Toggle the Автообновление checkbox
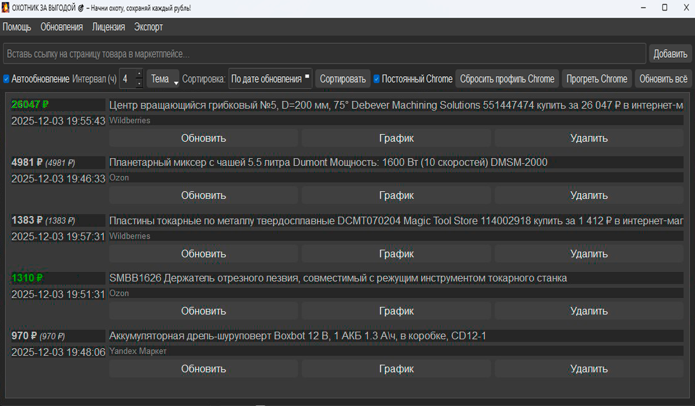695x406 pixels. pyautogui.click(x=6, y=79)
